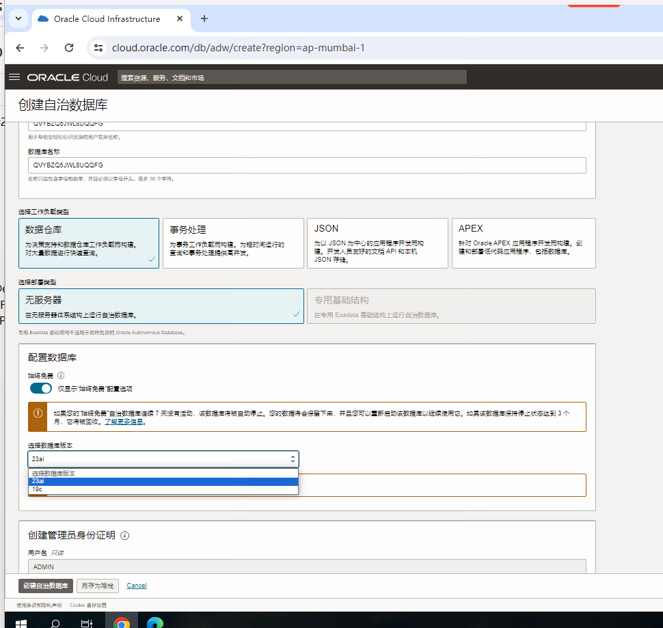Viewport: 663px width, 628px height.
Task: Click the 另存为堆栈 button
Action: click(97, 586)
